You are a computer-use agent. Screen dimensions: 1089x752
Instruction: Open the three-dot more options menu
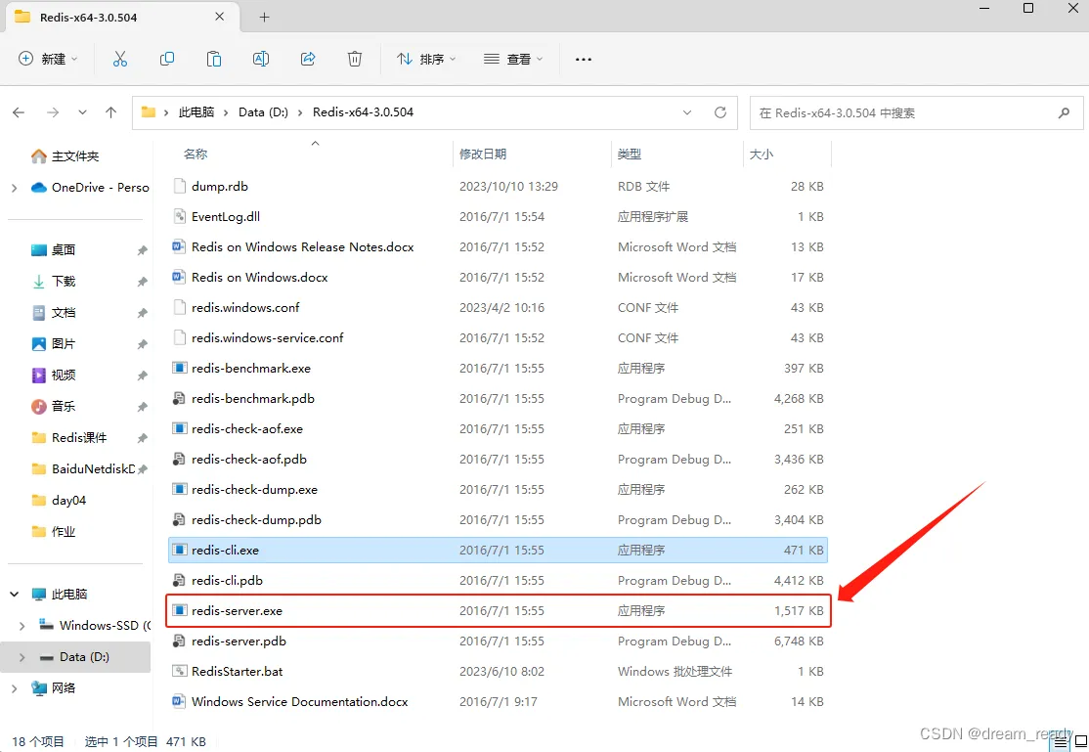(x=584, y=59)
